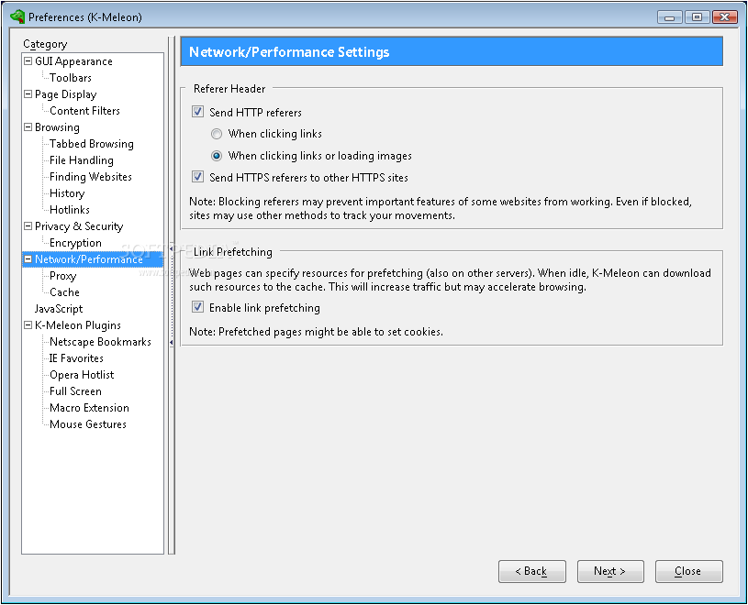This screenshot has width=748, height=605.
Task: Toggle Send HTTP referers checkbox
Action: [x=197, y=112]
